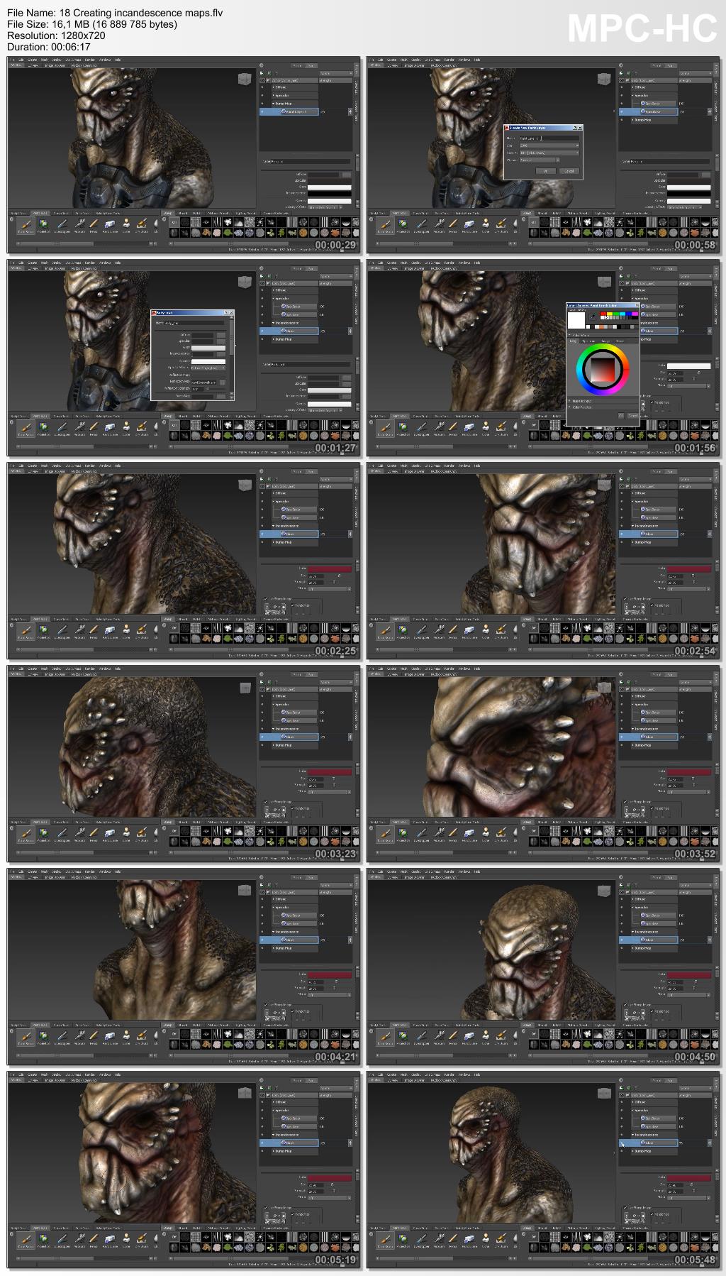Select Eyedropper tool in 00:04:21 frame
The image size is (726, 1276).
click(x=62, y=1036)
